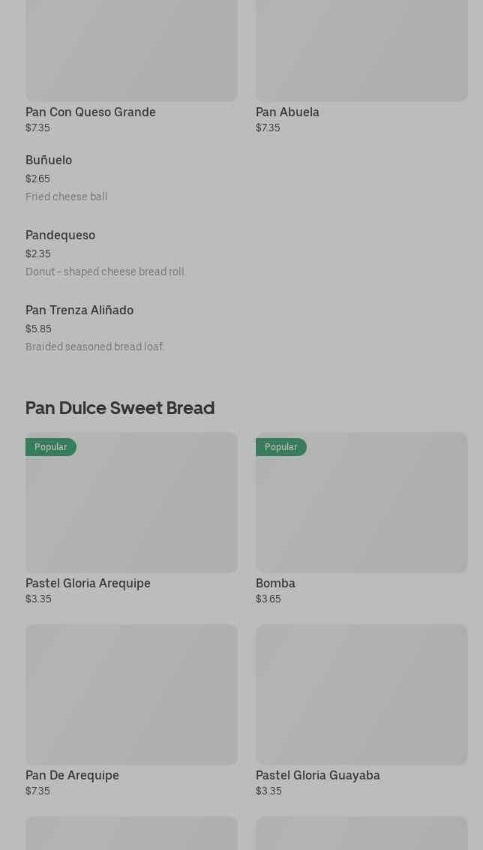Click the Popular badge on Bomba

click(x=281, y=447)
